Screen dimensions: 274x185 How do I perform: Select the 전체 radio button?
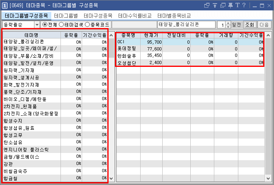[45, 25]
